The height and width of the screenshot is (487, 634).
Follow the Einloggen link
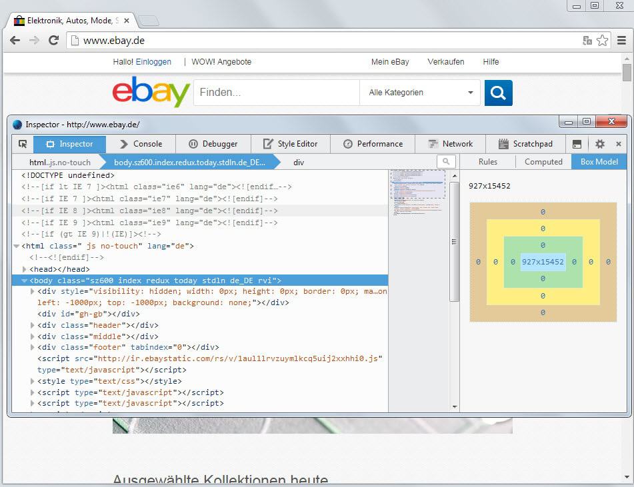point(153,62)
